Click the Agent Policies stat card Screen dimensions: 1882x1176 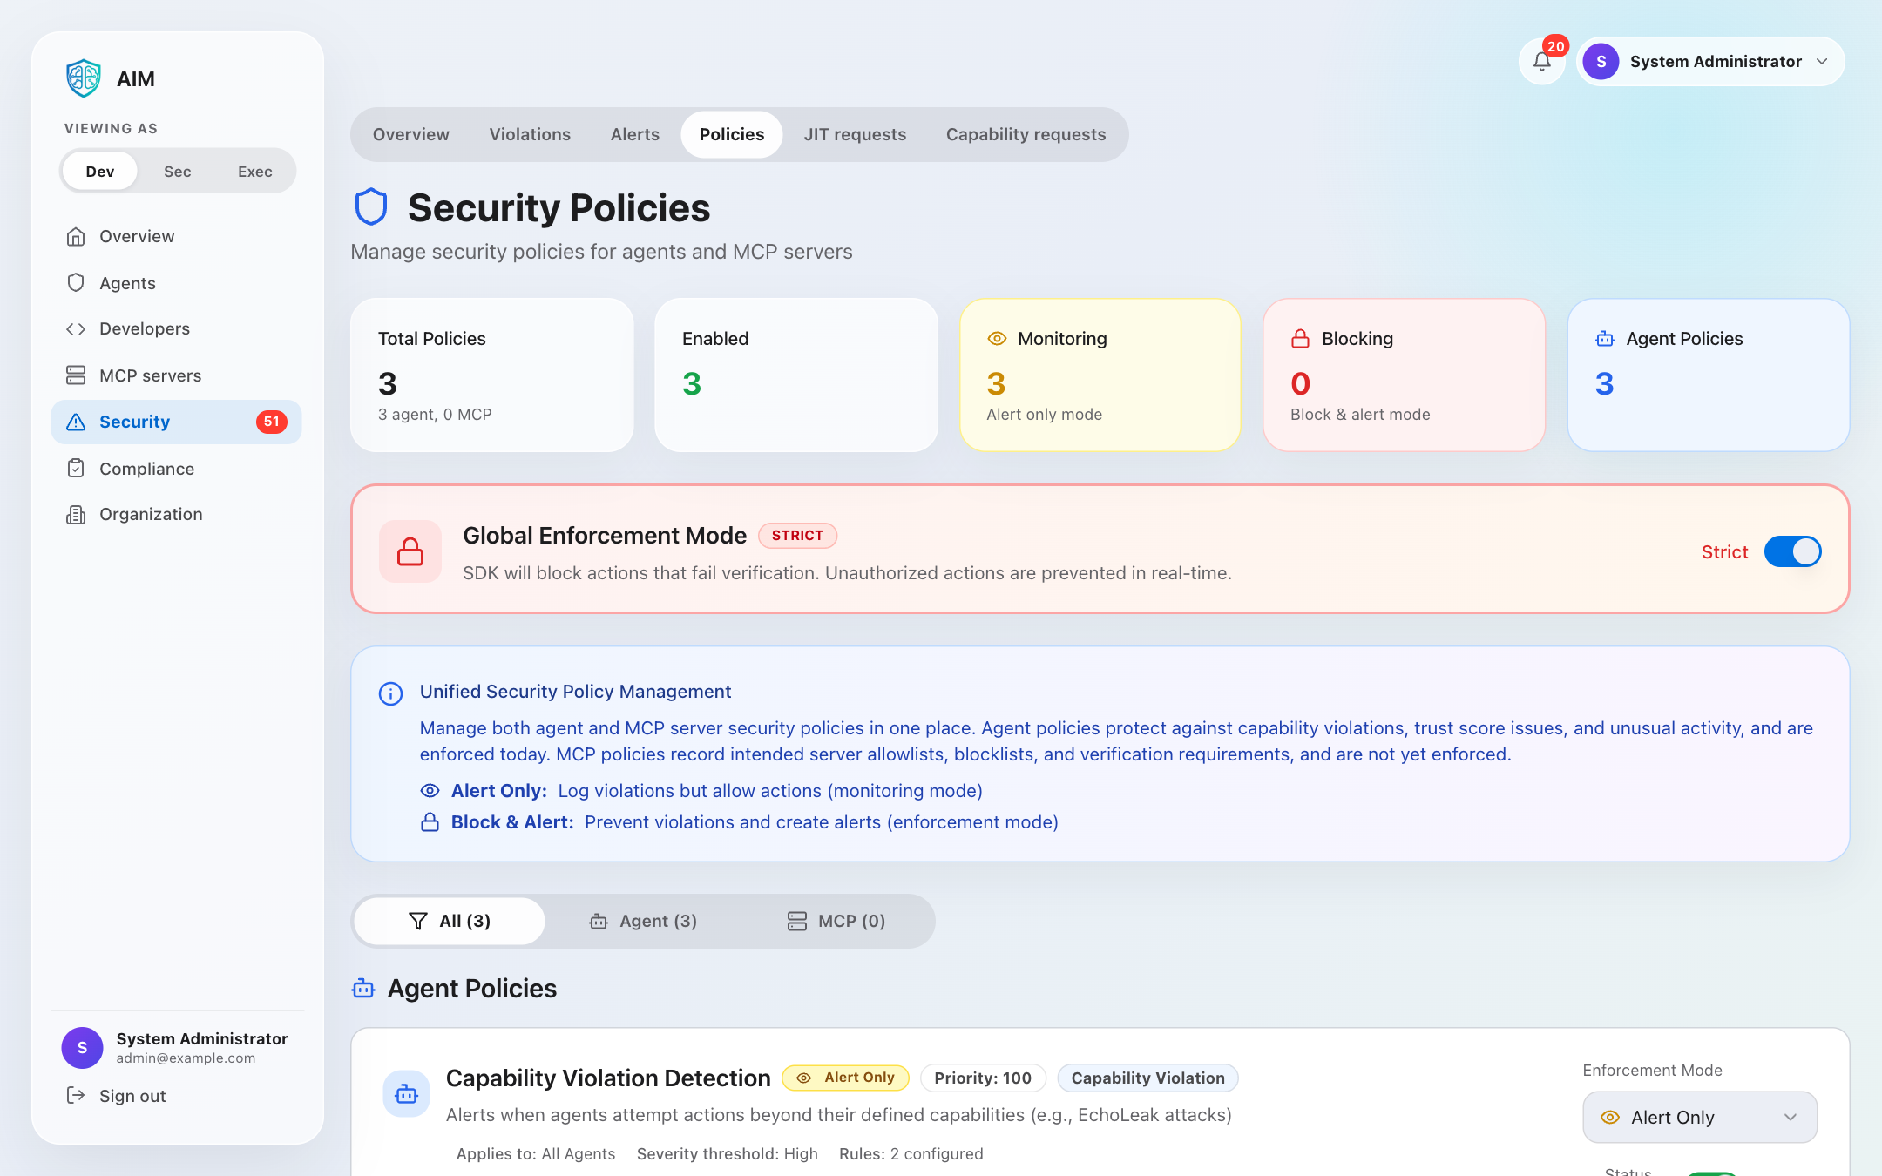(x=1709, y=375)
